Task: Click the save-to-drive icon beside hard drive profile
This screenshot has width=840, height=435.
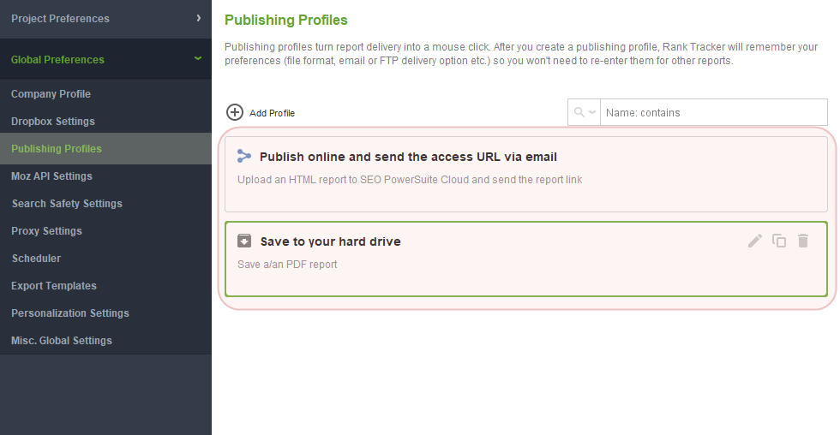Action: pos(244,241)
